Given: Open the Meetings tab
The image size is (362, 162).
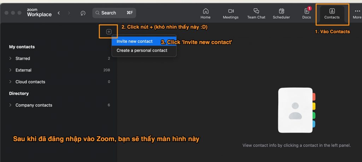Looking at the screenshot, I should pyautogui.click(x=230, y=14).
